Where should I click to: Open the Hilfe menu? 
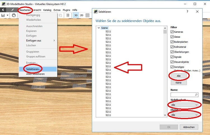tap(75, 10)
